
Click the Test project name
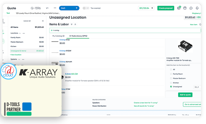(x=8, y=13)
